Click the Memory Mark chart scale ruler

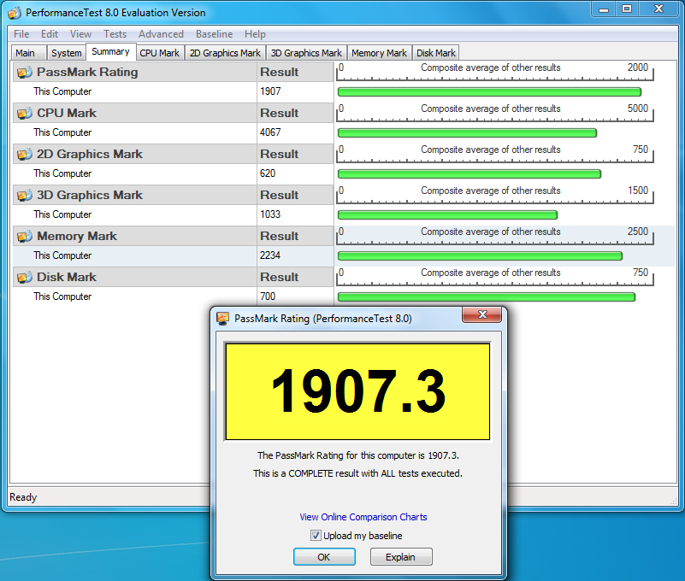tap(495, 236)
